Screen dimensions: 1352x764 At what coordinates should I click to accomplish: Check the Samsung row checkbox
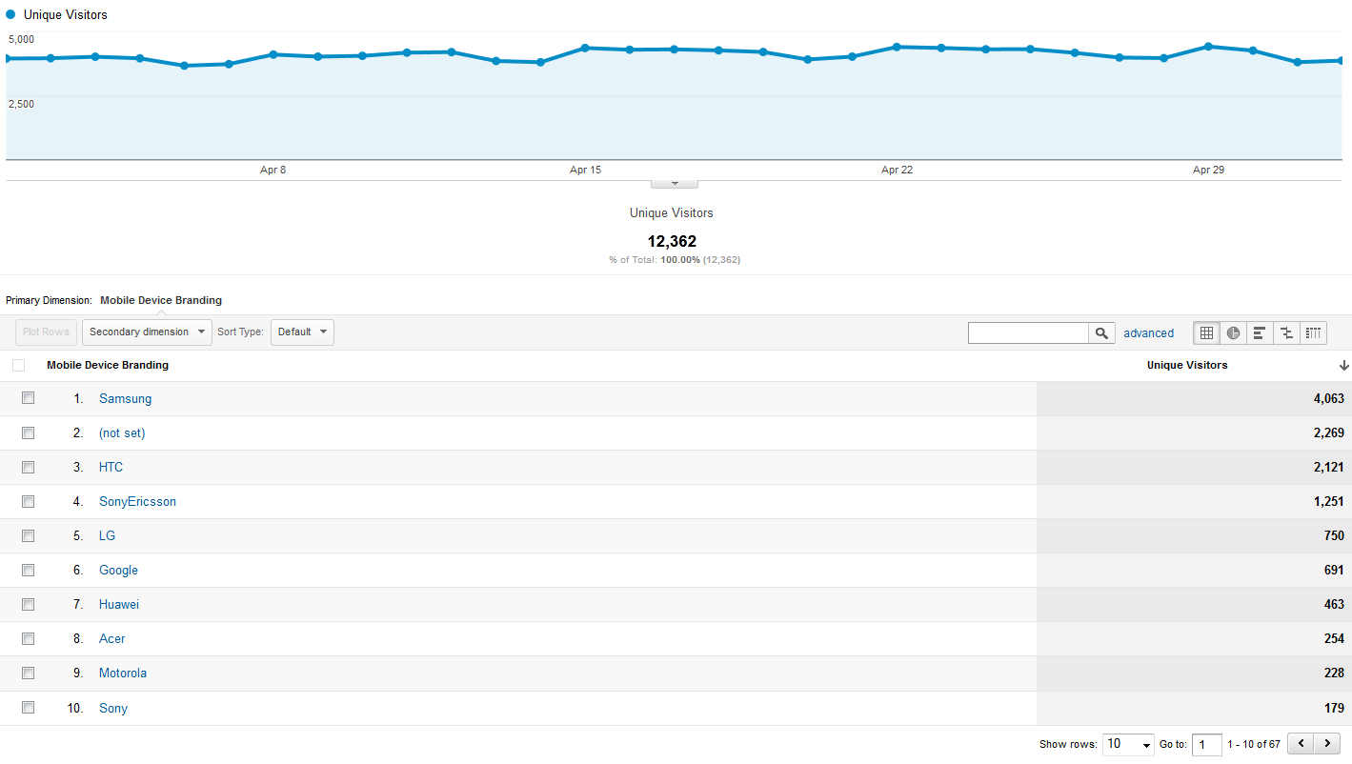click(29, 398)
